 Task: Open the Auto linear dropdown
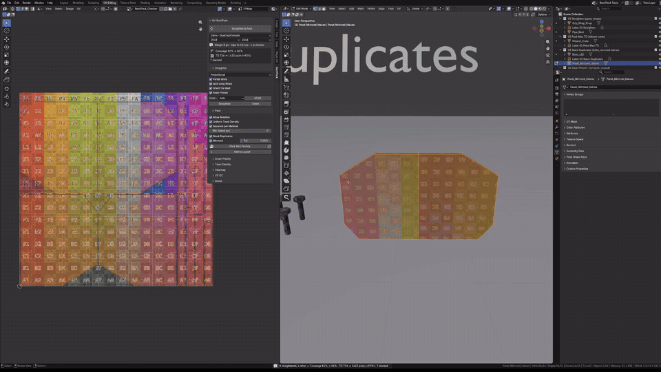pos(231,99)
